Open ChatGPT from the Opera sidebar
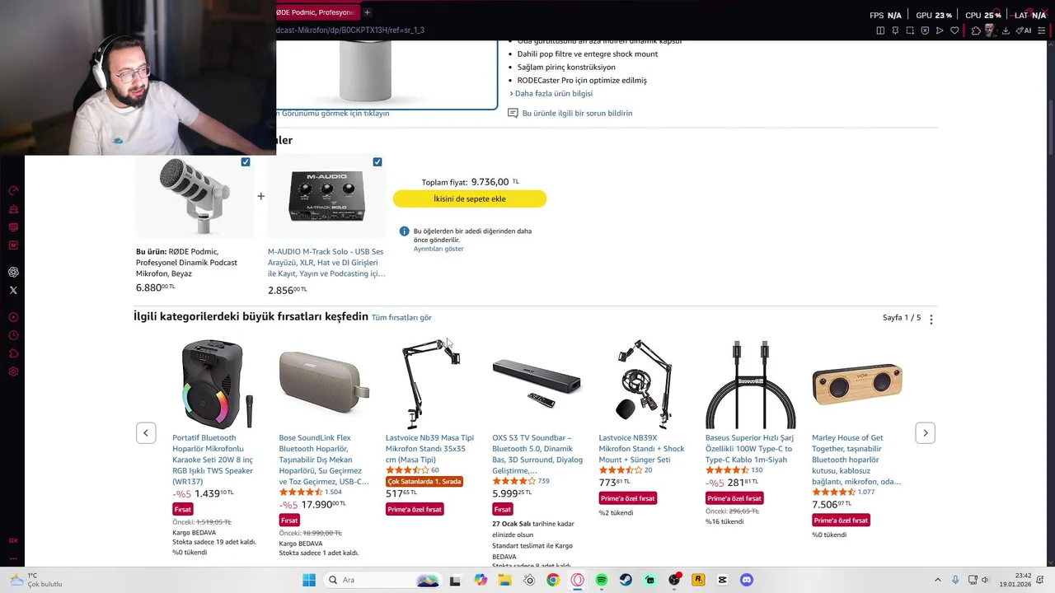1055x593 pixels. tap(13, 272)
